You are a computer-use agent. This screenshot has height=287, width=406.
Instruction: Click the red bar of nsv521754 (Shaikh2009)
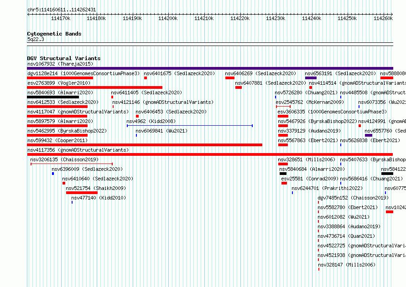pos(82,193)
